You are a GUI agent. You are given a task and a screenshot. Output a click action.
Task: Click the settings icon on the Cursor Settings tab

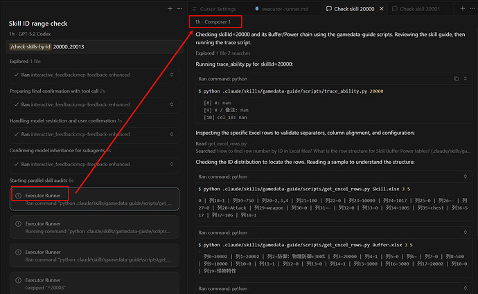tap(195, 9)
